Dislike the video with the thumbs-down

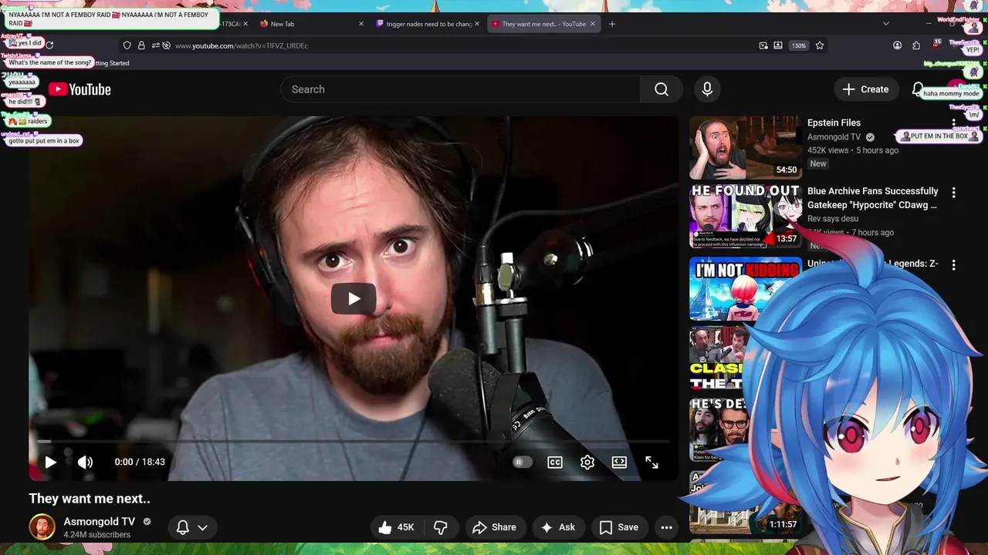pyautogui.click(x=441, y=527)
